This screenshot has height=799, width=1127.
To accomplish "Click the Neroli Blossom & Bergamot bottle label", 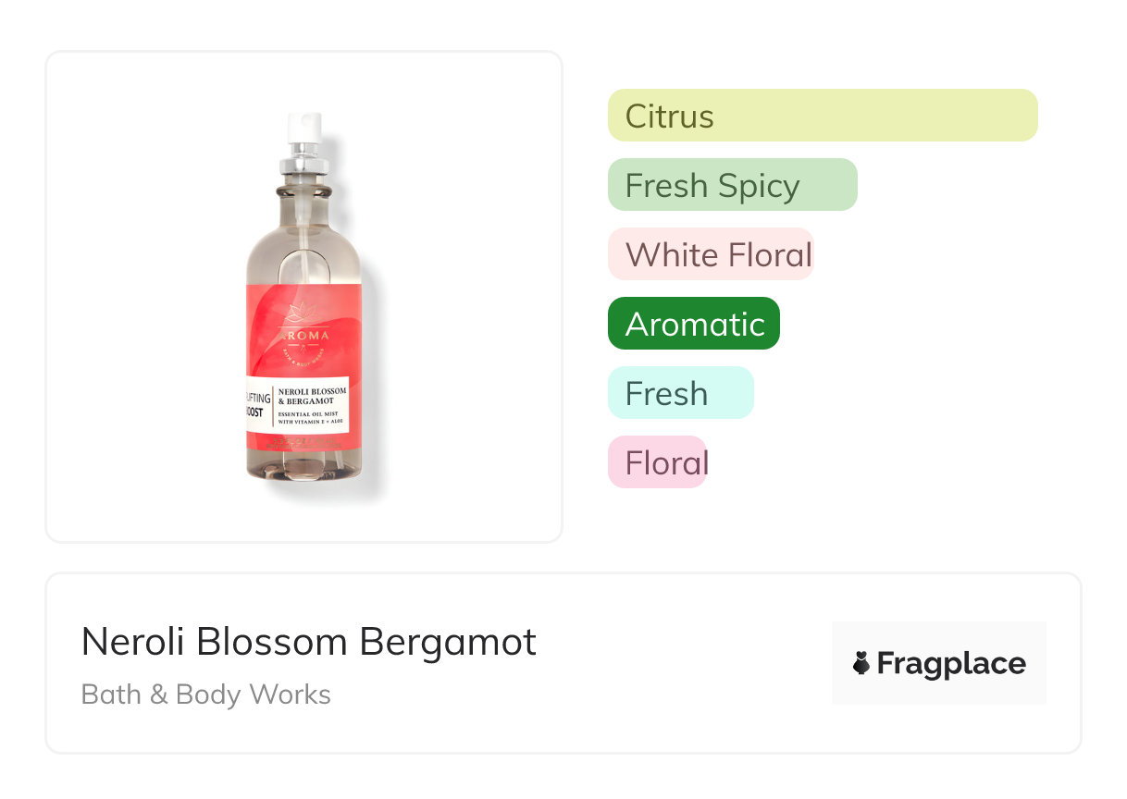I will [311, 396].
